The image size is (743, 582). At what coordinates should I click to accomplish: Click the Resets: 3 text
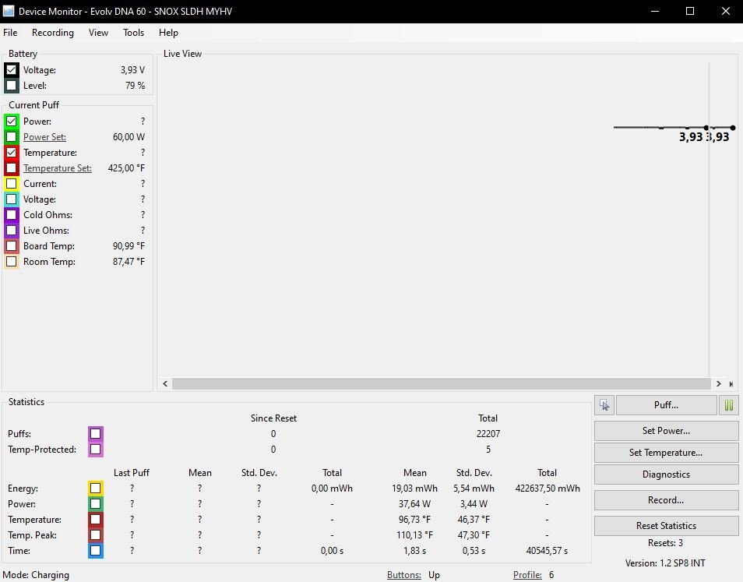click(x=665, y=543)
